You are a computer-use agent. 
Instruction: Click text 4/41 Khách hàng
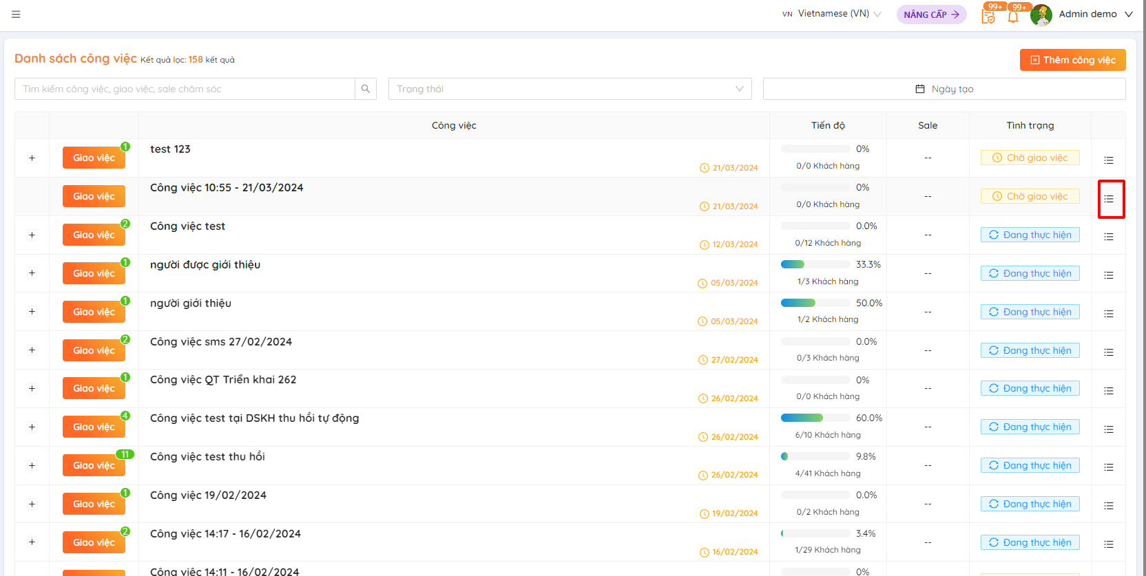click(x=828, y=473)
